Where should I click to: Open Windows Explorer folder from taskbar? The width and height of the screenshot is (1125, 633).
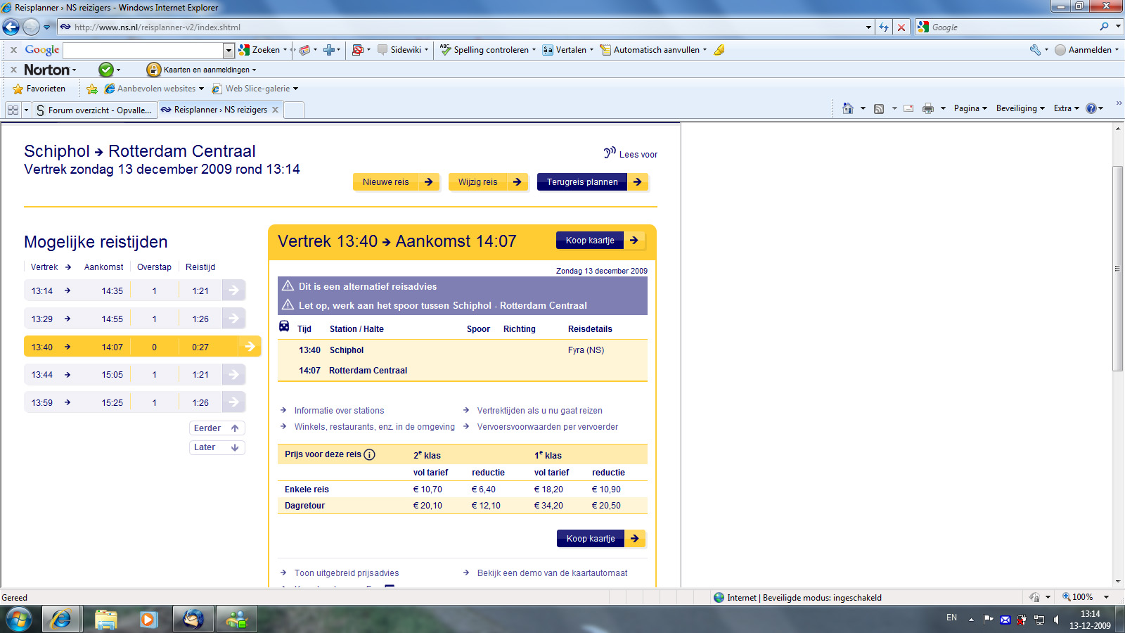pyautogui.click(x=106, y=620)
